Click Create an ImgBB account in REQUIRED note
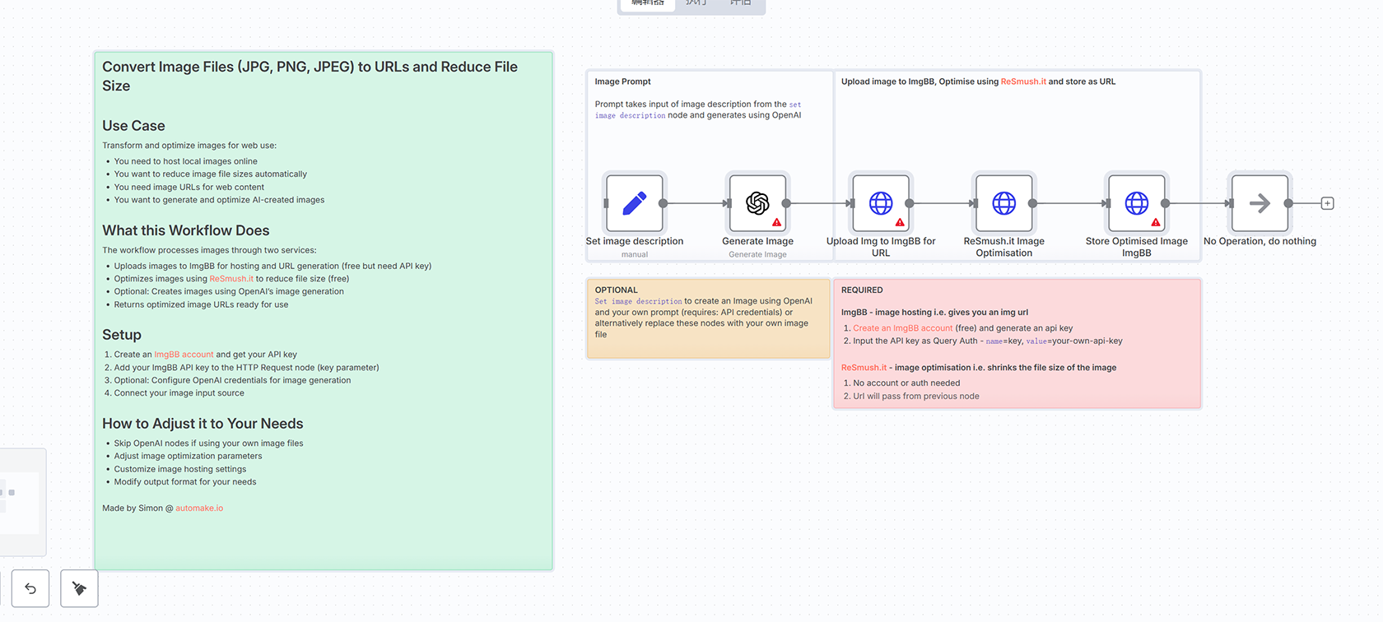Screen dimensions: 1383x622 click(902, 328)
